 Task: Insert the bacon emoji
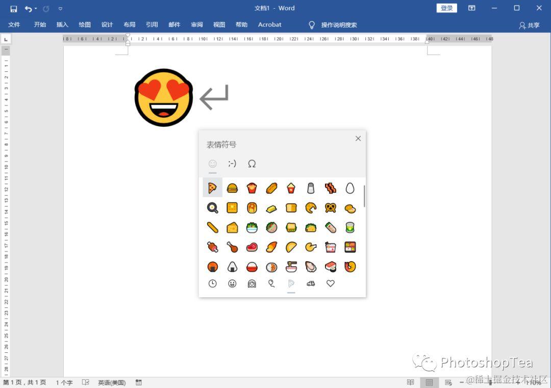pos(330,188)
